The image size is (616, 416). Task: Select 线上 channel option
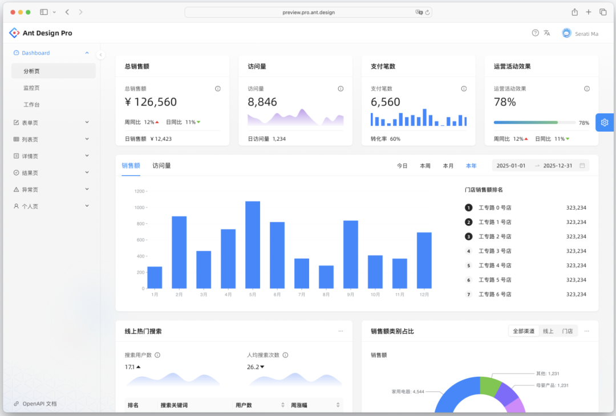coord(548,331)
